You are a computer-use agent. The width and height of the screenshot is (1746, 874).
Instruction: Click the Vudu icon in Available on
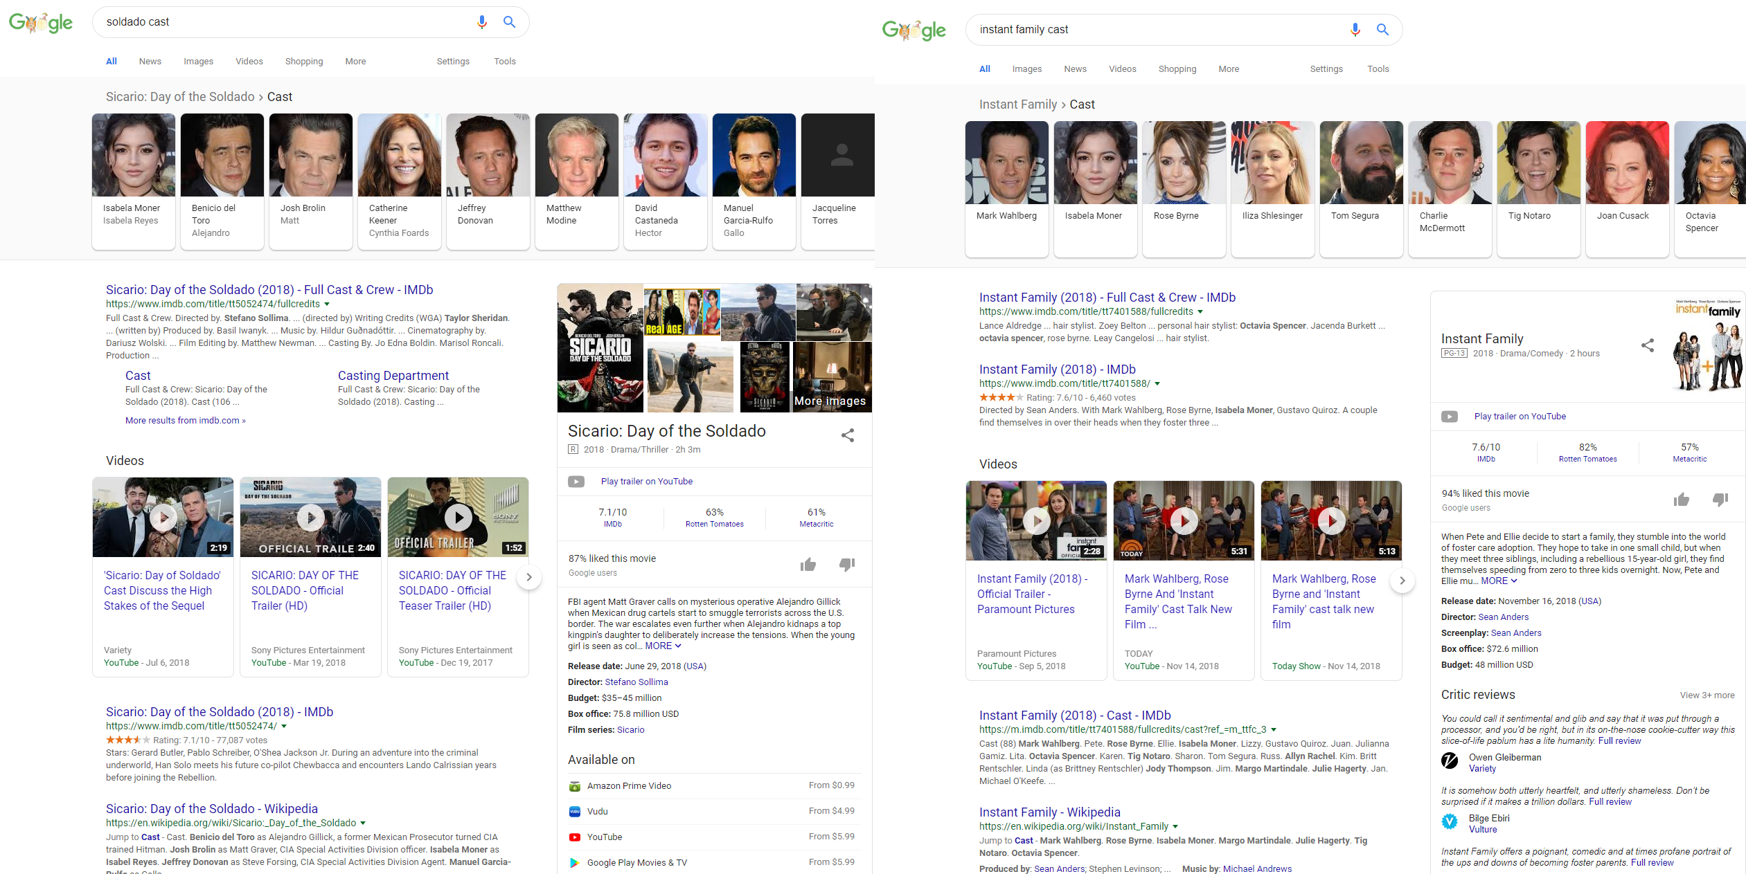tap(574, 812)
